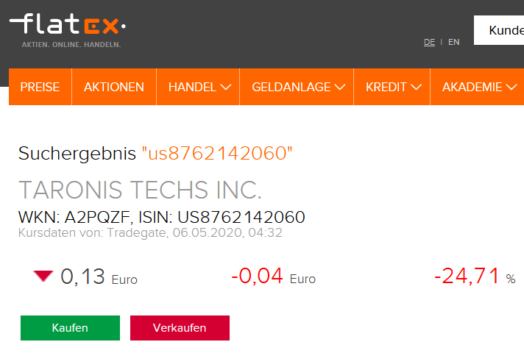
Task: Switch site language to DE
Action: (429, 42)
